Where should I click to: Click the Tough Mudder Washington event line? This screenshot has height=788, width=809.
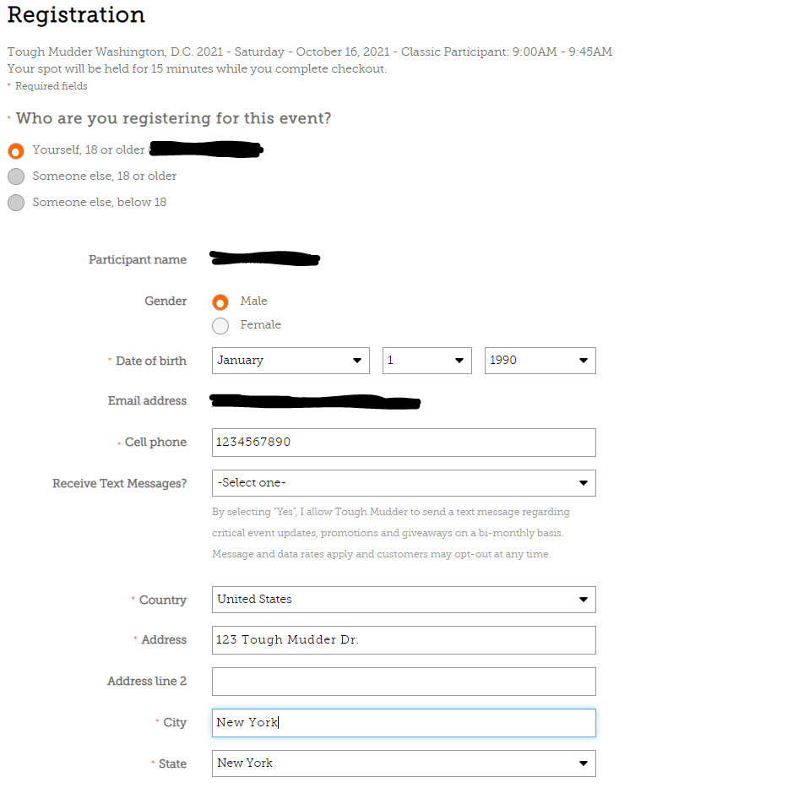(310, 52)
